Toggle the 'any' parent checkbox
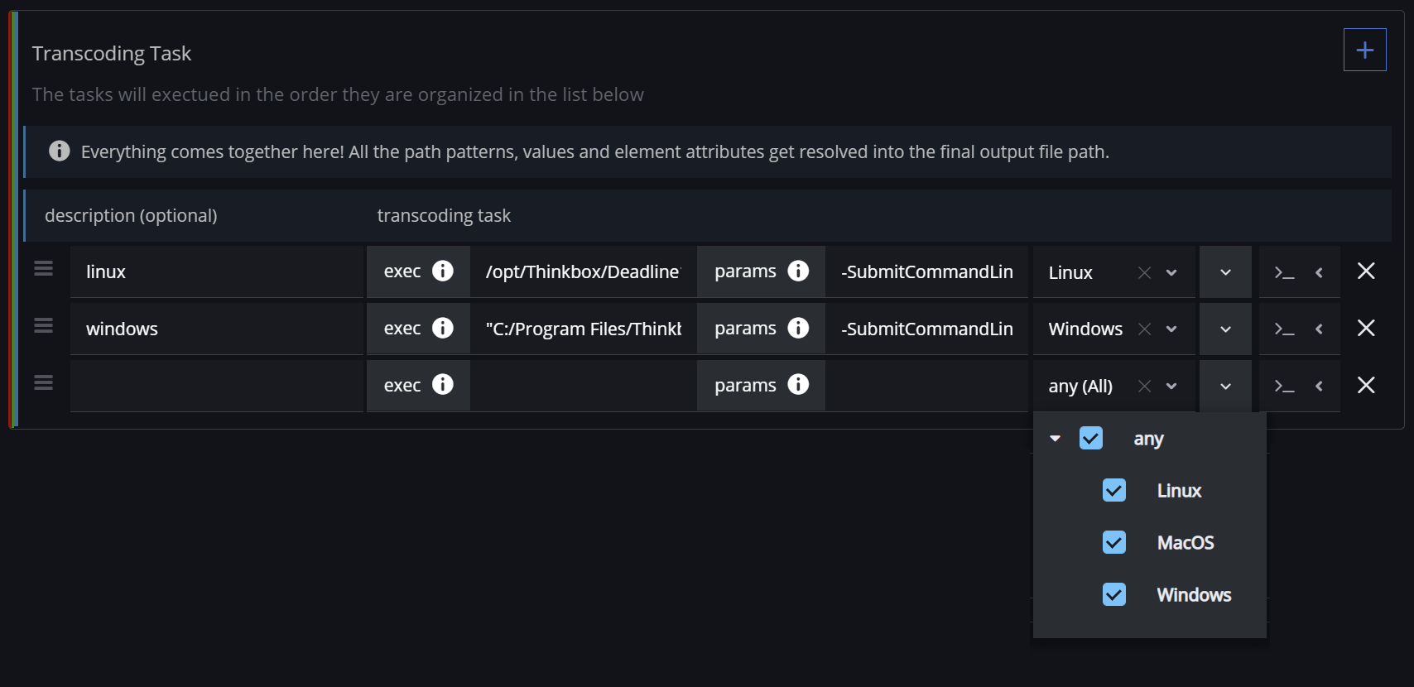Viewport: 1414px width, 687px height. click(x=1091, y=439)
